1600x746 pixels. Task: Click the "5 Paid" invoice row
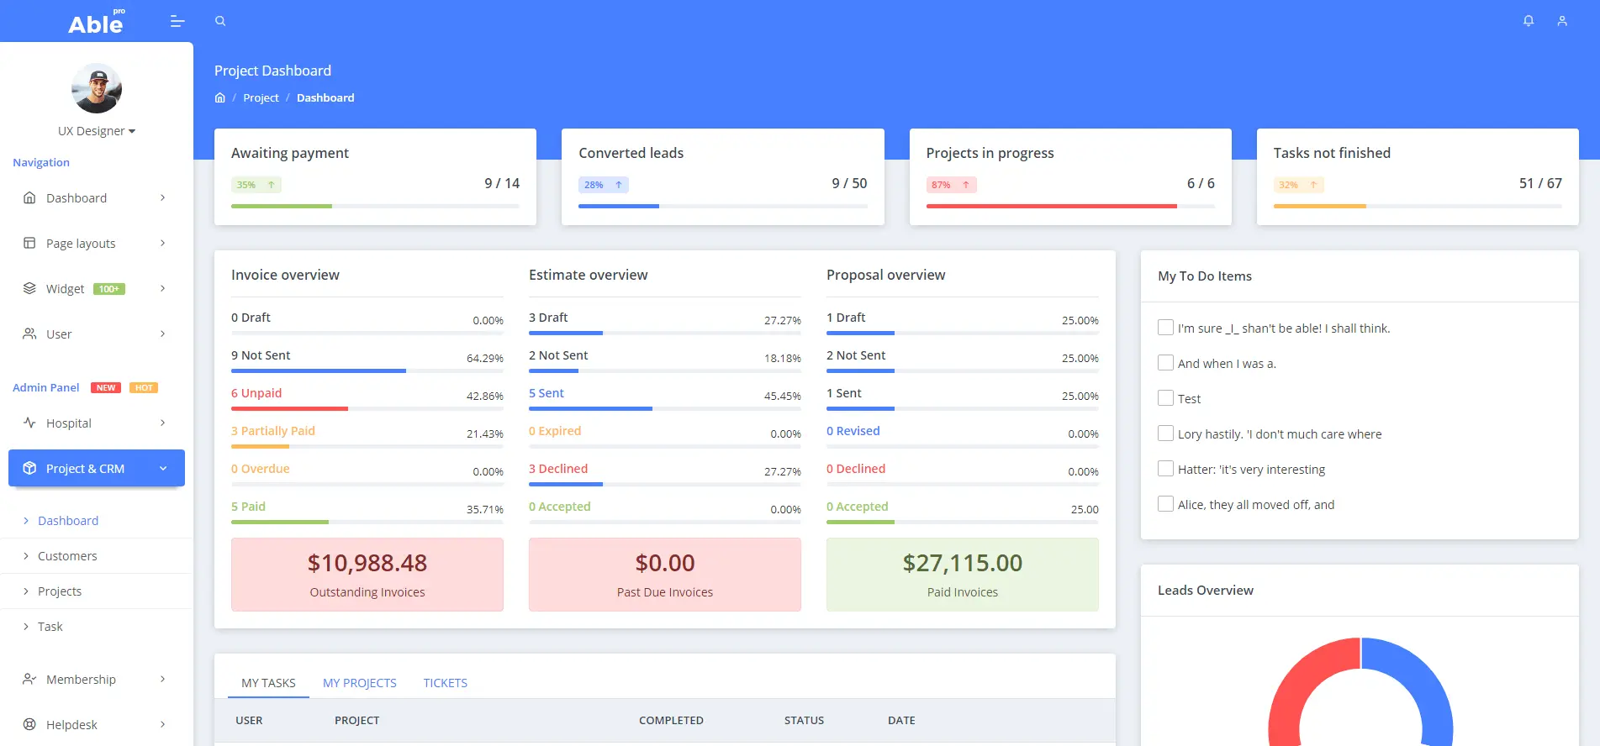pyautogui.click(x=367, y=511)
